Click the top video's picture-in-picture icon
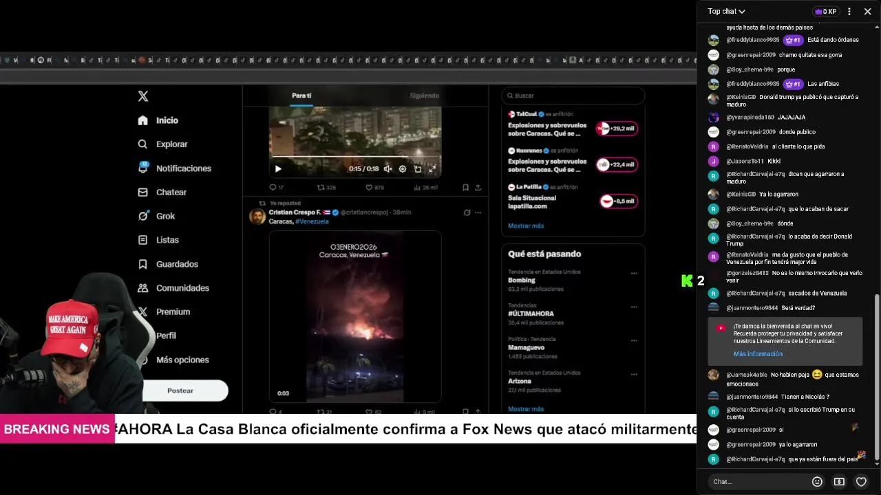Viewport: 881px width, 495px height. coord(417,168)
